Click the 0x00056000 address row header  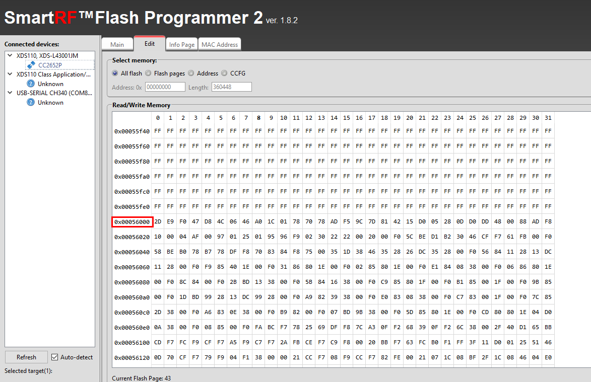coord(133,222)
